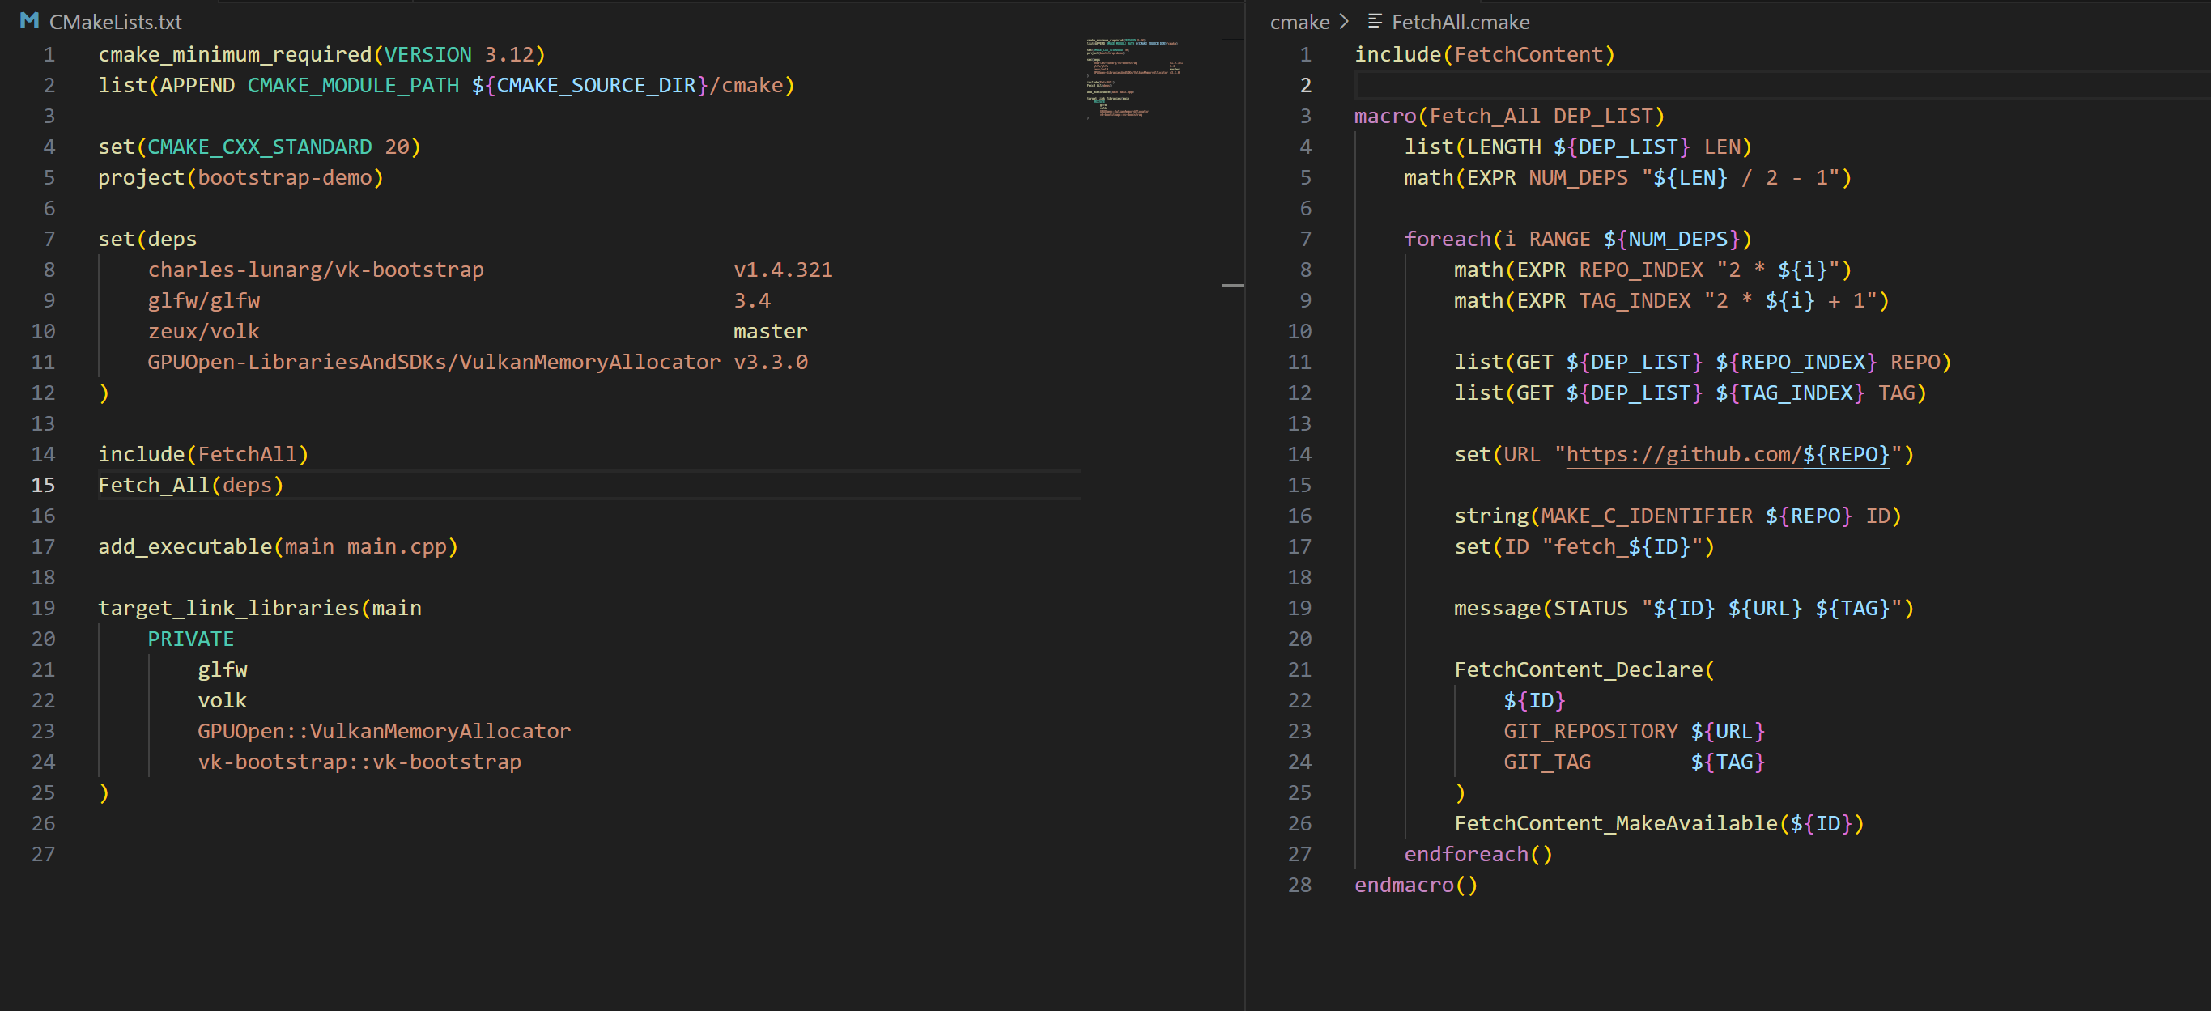Select the FetchAll.cmake breadcrumb item
The image size is (2211, 1011).
pos(1460,22)
